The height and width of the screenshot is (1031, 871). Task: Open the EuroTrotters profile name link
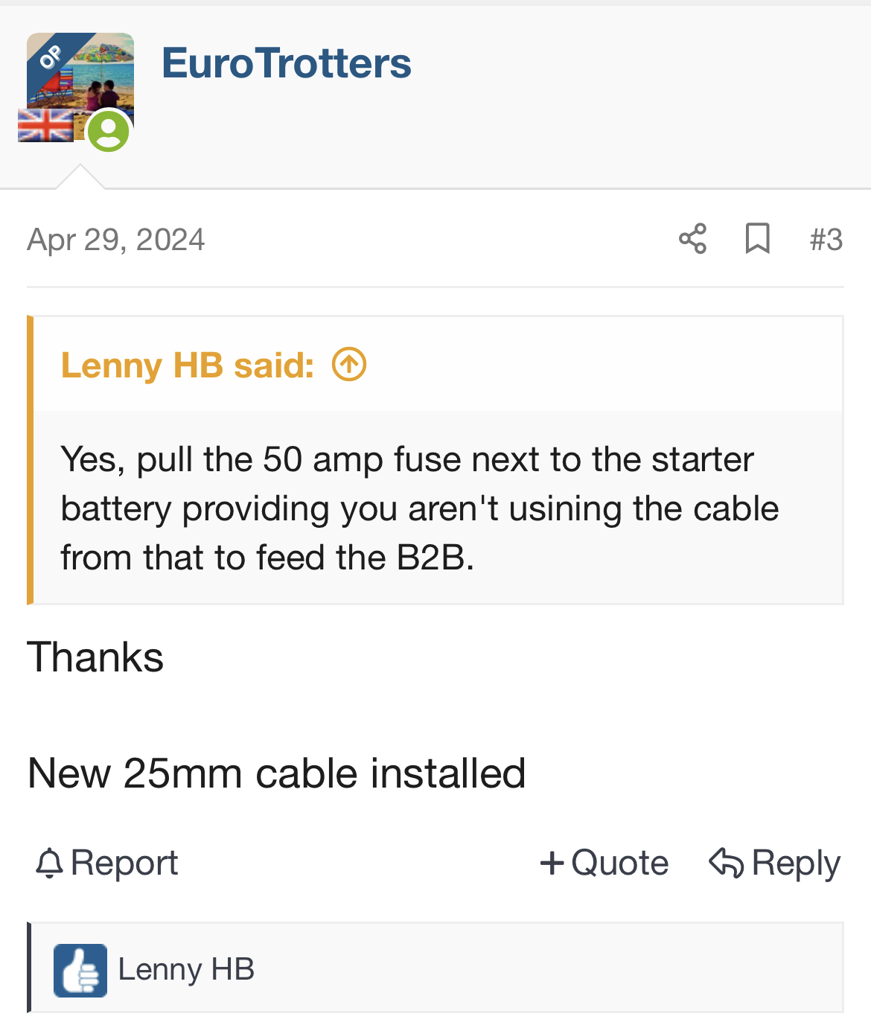click(287, 63)
